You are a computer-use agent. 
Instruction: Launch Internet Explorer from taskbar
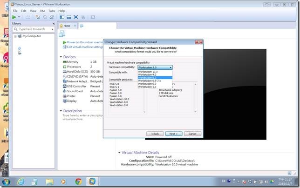pyautogui.click(x=21, y=181)
